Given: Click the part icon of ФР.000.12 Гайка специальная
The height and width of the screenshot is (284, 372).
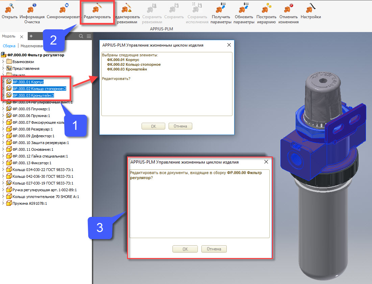Looking at the screenshot, I should pos(9,156).
